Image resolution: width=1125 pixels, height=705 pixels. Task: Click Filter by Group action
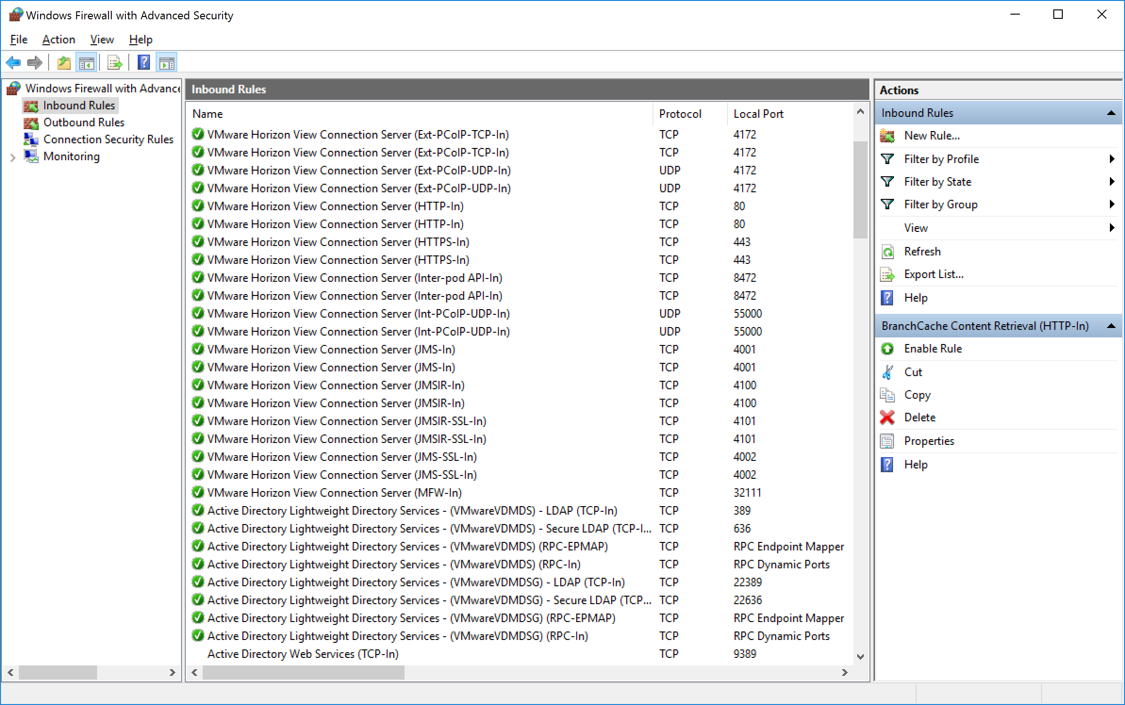click(x=941, y=205)
